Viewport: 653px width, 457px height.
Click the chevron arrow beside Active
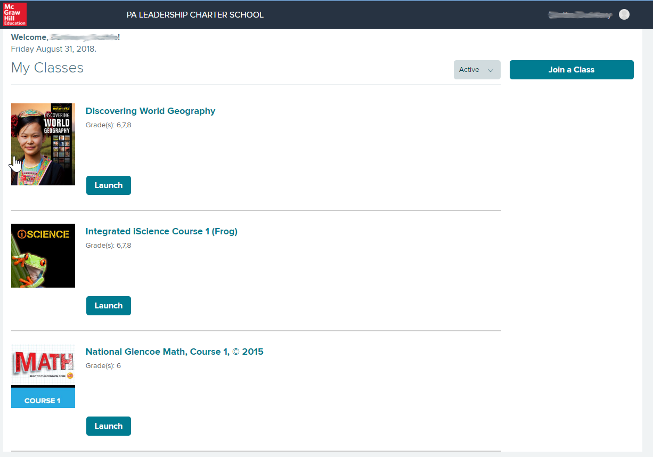click(491, 70)
